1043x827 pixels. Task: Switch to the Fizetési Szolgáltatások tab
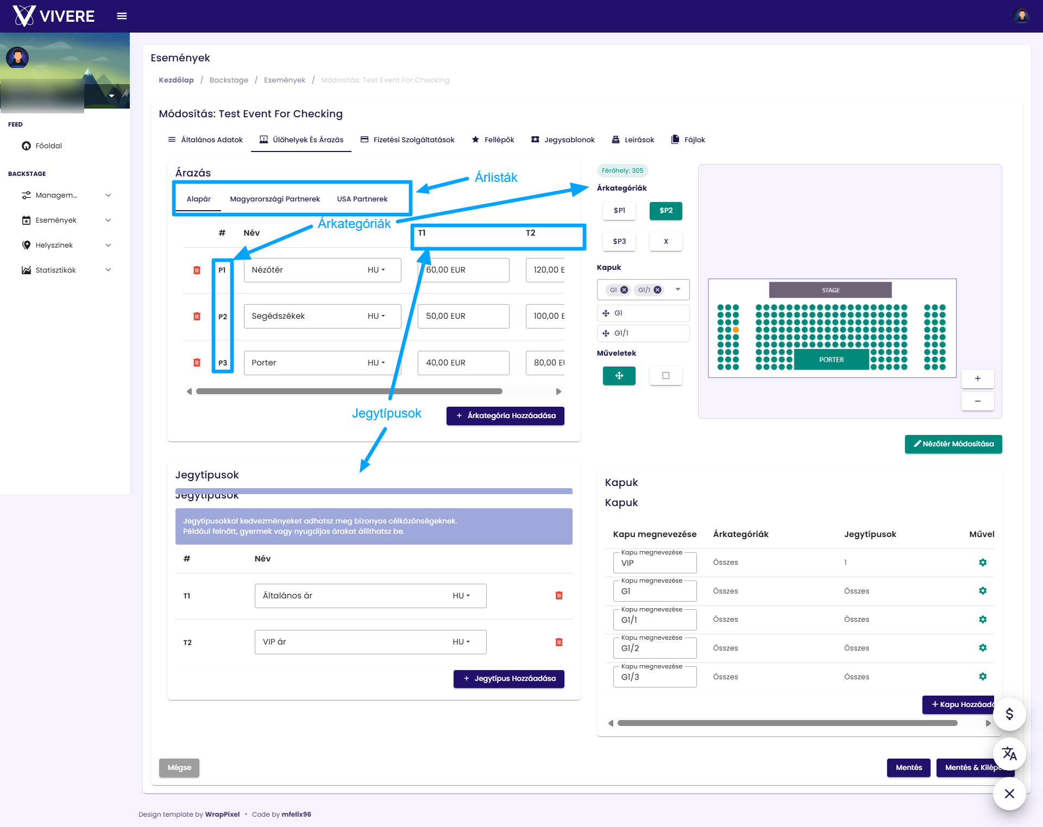tap(407, 140)
